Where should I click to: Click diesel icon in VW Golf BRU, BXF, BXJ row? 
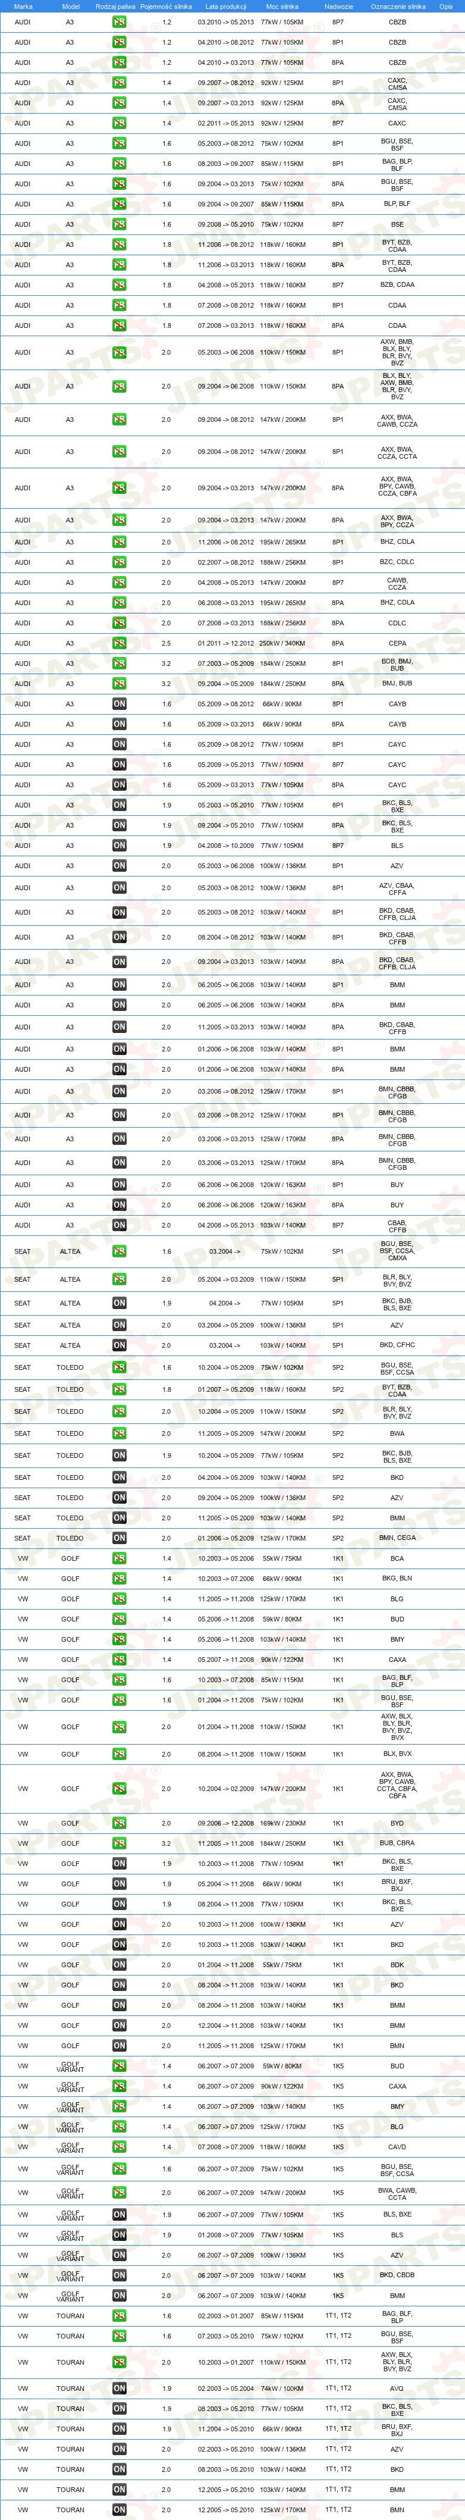[119, 1884]
